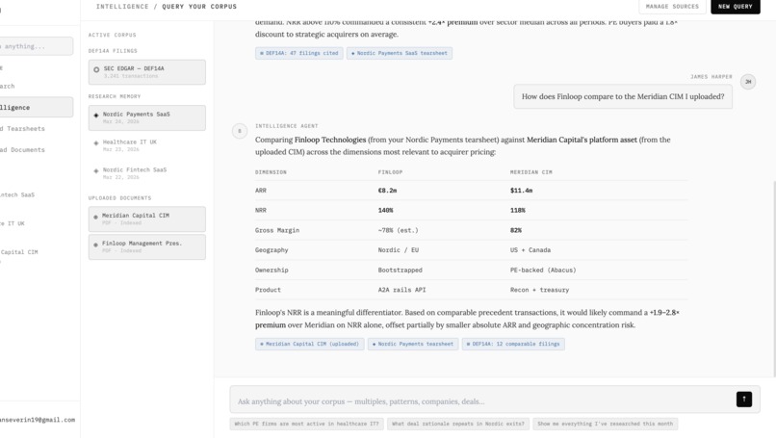Open the JH user avatar

tap(748, 82)
